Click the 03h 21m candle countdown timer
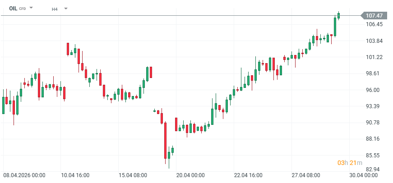Viewport: 393px width, 183px height. point(347,162)
